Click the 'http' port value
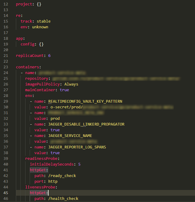 click(53, 182)
